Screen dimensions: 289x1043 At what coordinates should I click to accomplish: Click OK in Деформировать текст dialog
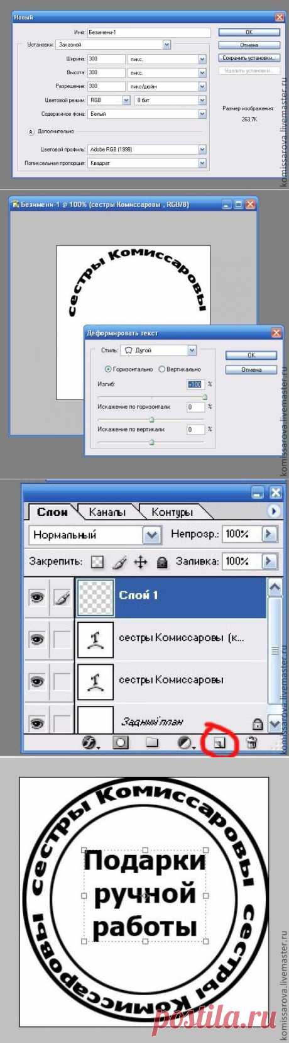pyautogui.click(x=251, y=355)
